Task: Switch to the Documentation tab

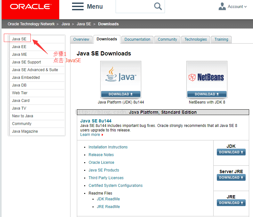Action: (x=137, y=39)
